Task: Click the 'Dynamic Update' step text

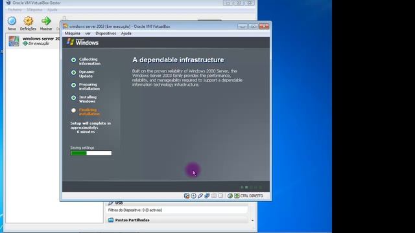Action: point(86,74)
